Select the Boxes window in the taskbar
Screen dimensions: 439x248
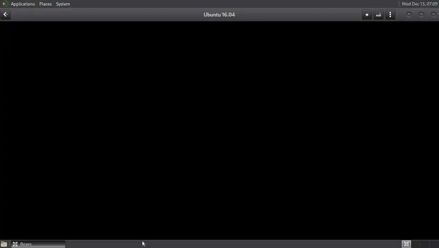(38, 244)
